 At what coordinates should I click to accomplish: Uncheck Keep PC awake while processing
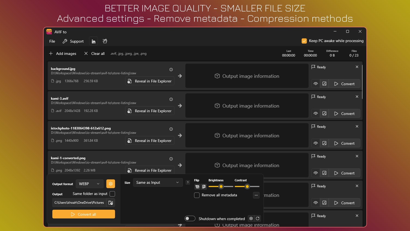coord(304,41)
